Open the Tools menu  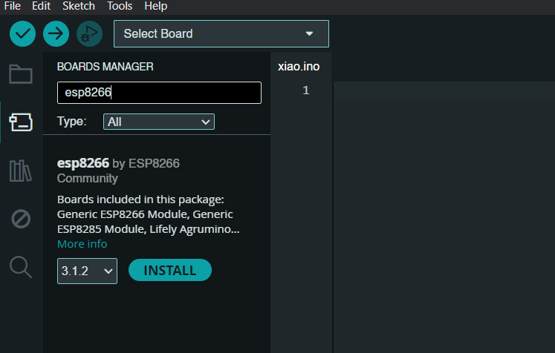coord(120,6)
